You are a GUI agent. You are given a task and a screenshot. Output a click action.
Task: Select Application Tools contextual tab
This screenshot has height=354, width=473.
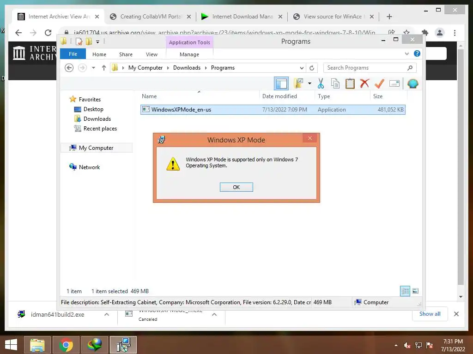(189, 42)
